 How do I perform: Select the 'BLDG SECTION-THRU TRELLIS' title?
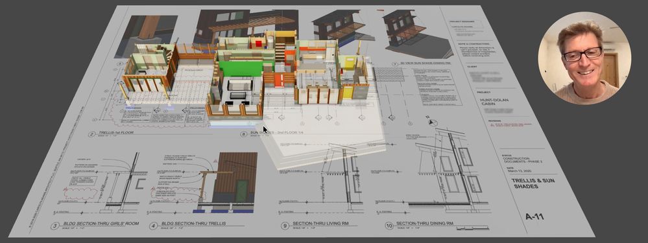pyautogui.click(x=193, y=224)
